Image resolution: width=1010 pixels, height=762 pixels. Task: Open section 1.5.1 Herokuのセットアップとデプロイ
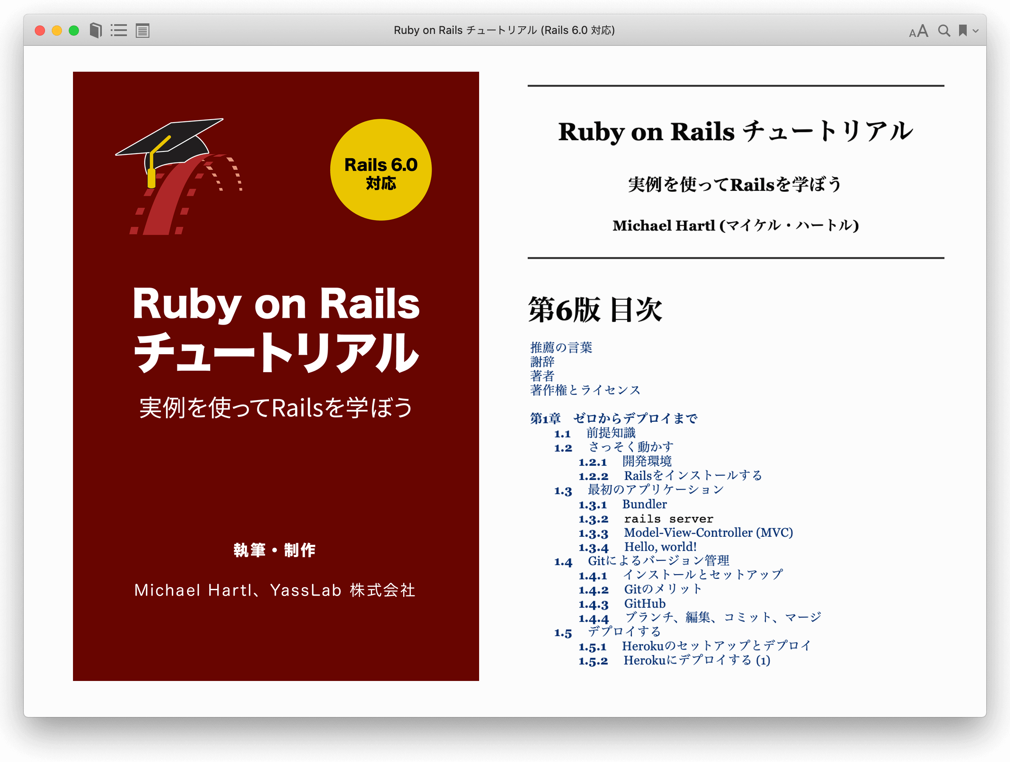[x=695, y=646]
